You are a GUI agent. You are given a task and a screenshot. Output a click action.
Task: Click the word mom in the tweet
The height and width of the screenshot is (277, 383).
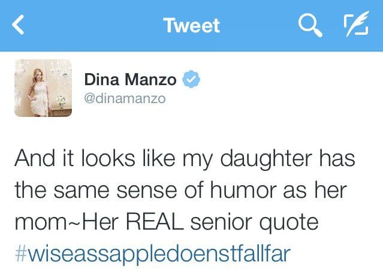pyautogui.click(x=40, y=224)
